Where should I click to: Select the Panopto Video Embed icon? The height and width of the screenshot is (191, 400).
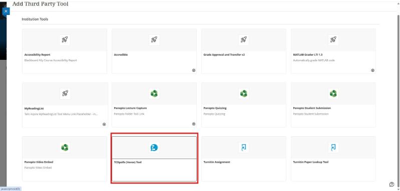pos(65,148)
